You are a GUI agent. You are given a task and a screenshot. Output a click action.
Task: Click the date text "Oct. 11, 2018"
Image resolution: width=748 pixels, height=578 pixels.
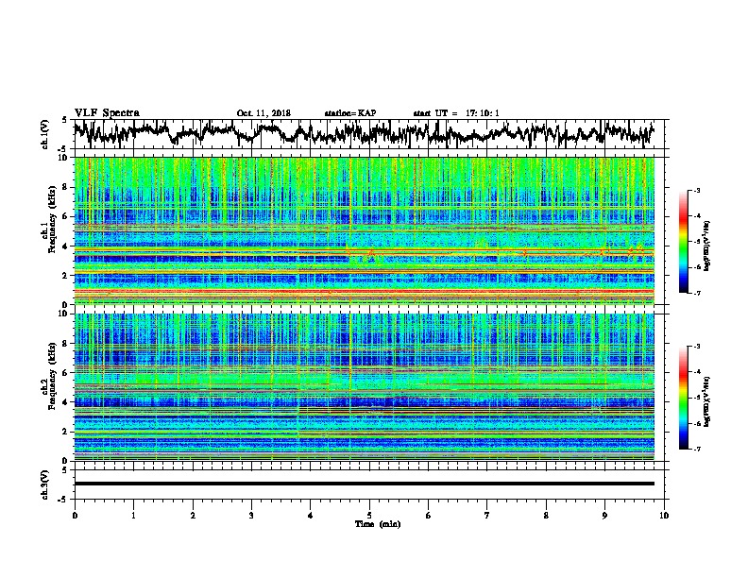[263, 113]
